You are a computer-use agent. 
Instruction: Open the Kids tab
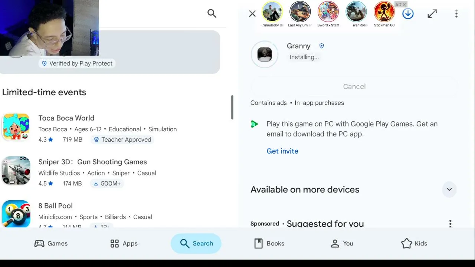[414, 243]
